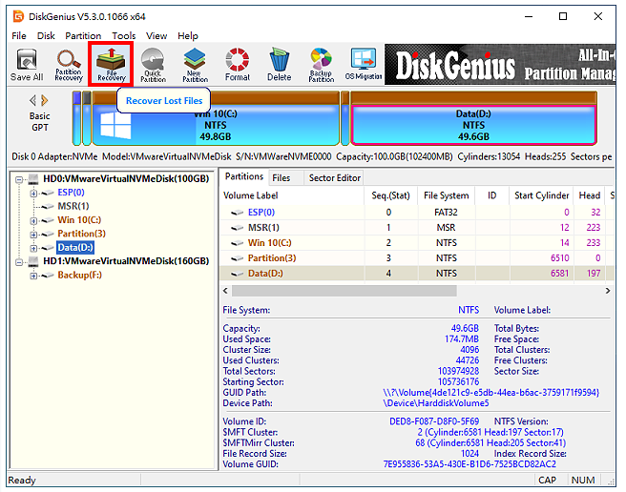
Task: Click the Start Cylinder column header
Action: tap(541, 195)
